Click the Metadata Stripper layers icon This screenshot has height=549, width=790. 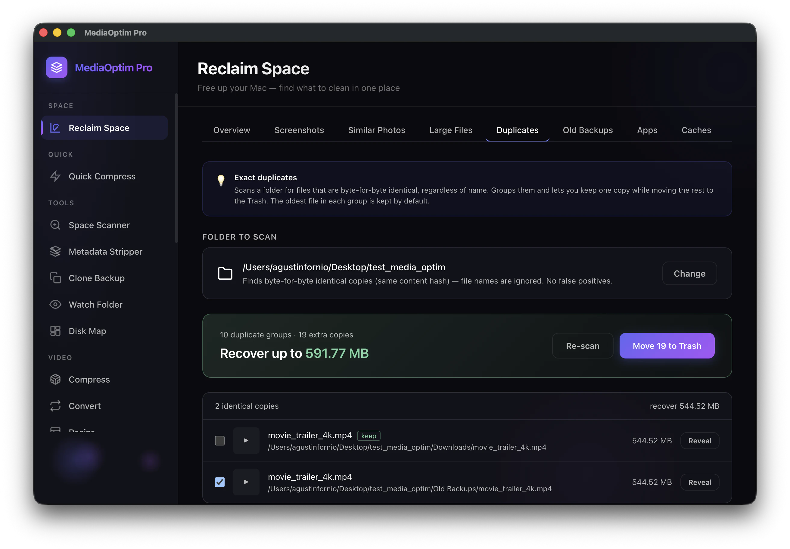(x=55, y=251)
